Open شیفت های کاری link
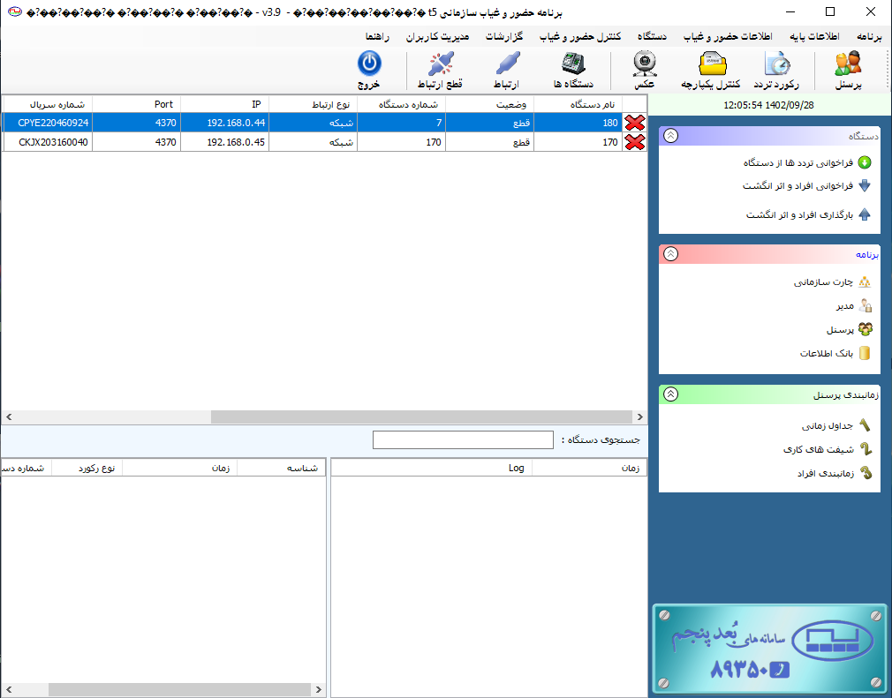This screenshot has width=892, height=698. coord(818,449)
